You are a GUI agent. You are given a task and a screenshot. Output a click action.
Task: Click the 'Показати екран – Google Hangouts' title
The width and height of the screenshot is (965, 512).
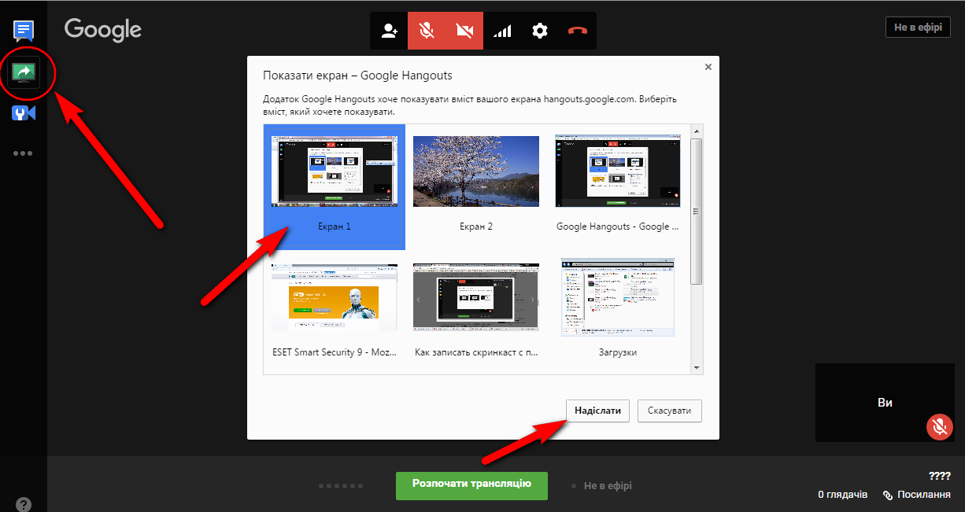click(x=357, y=76)
